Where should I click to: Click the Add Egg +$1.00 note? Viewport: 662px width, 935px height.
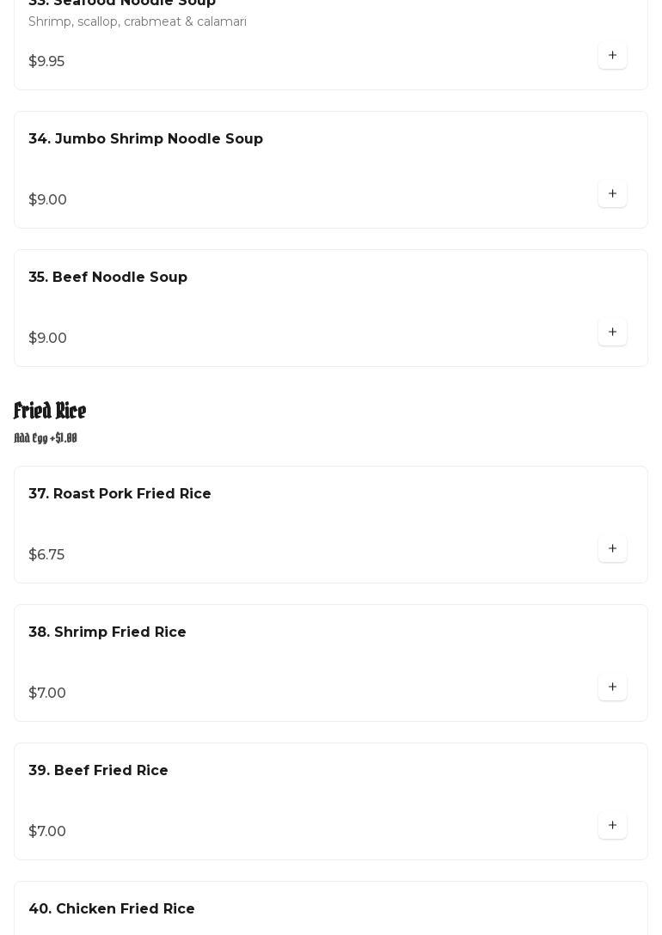coord(46,438)
